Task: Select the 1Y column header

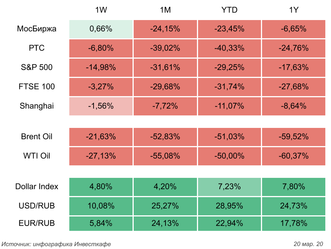Action: pos(293,10)
